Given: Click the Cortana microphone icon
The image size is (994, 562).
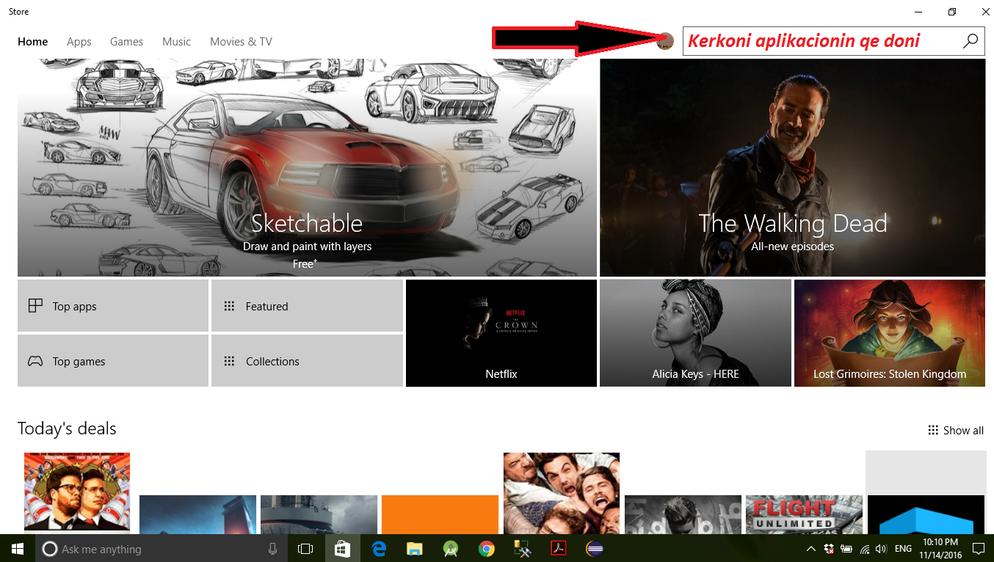Looking at the screenshot, I should (272, 548).
